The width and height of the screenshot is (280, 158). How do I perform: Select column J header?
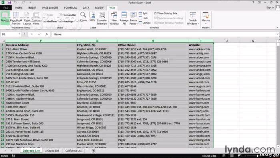(x=227, y=41)
